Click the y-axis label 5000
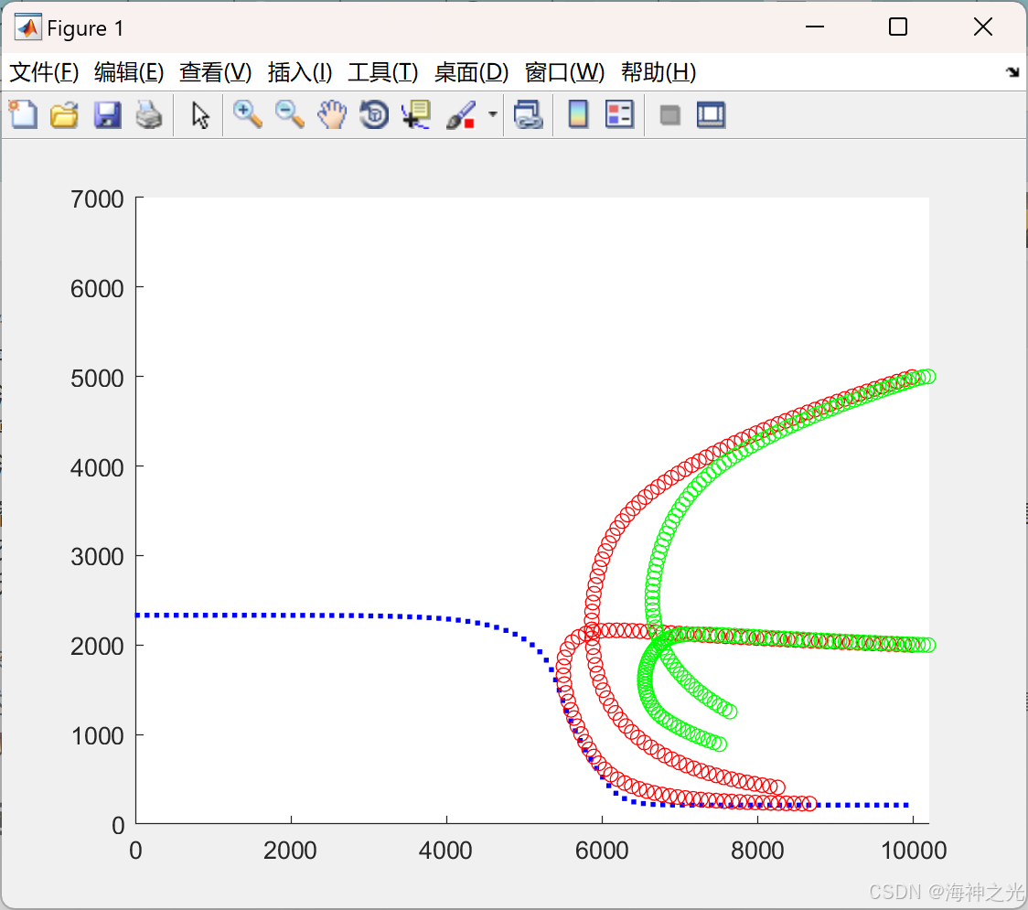This screenshot has height=910, width=1028. [97, 379]
